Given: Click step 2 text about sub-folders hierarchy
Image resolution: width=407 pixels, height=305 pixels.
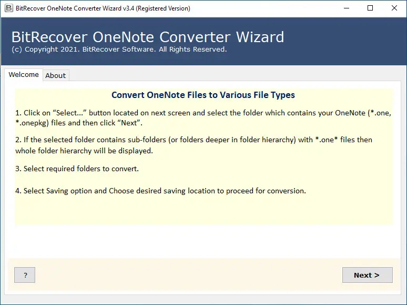Looking at the screenshot, I should click(194, 145).
